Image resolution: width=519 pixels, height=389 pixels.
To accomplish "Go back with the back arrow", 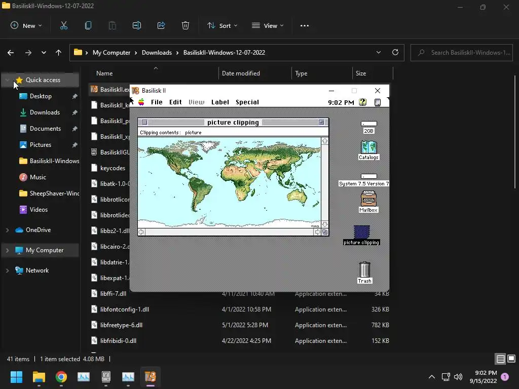I will pos(11,53).
